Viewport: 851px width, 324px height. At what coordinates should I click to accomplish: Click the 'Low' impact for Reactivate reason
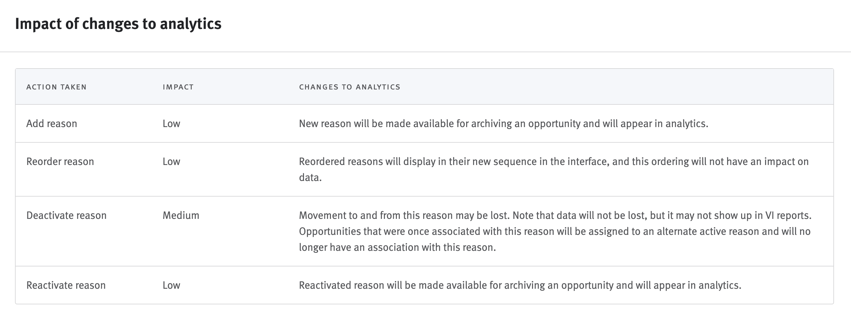[171, 285]
